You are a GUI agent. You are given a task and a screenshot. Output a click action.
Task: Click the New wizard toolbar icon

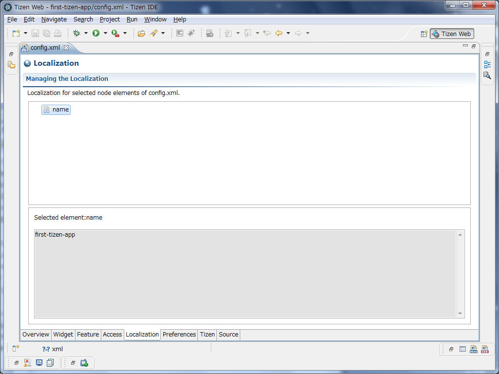(16, 33)
